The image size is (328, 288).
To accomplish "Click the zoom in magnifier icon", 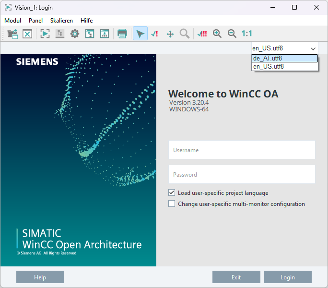I will pos(217,34).
